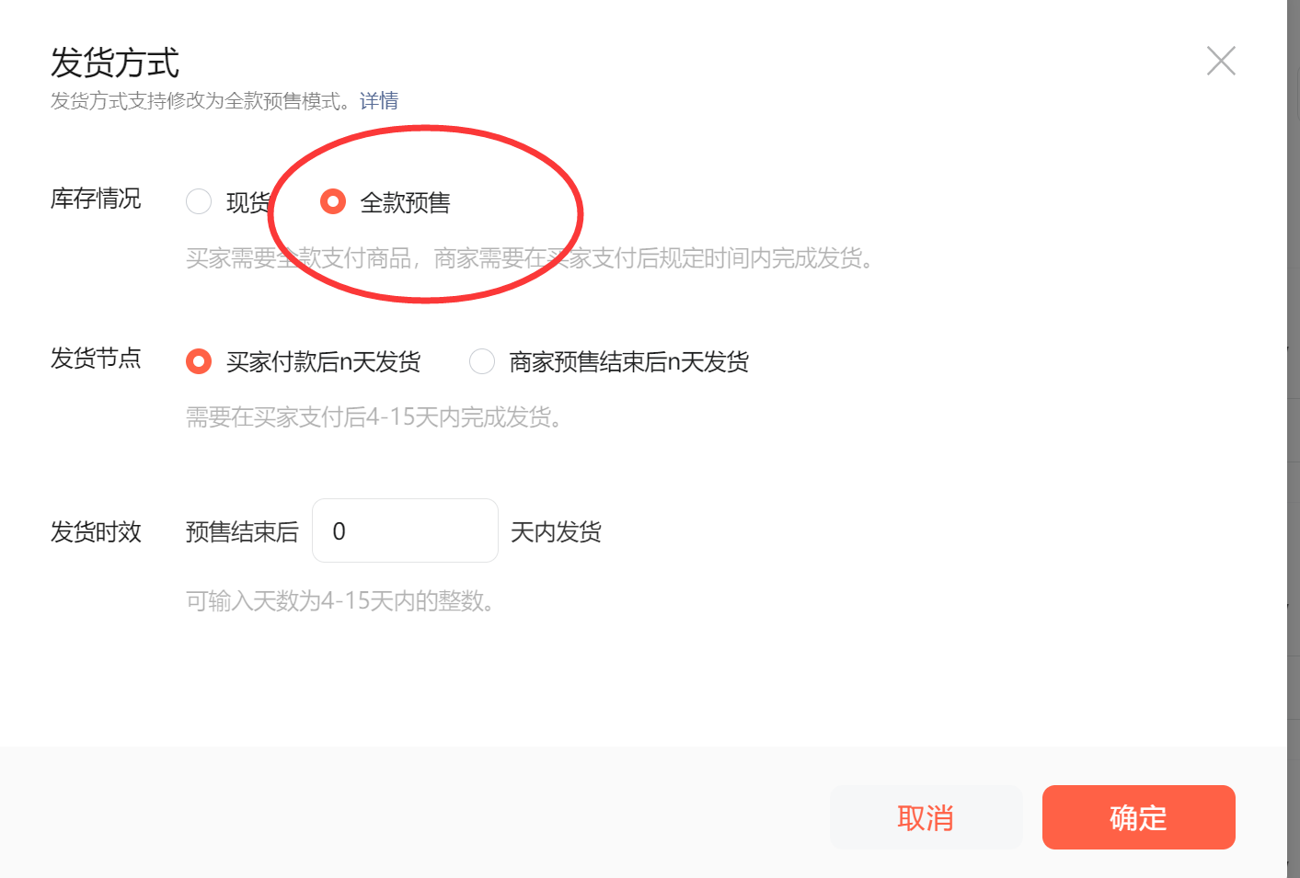Click hint text 可输入天数为4-15天内的整数
The height and width of the screenshot is (878, 1300).
click(340, 601)
